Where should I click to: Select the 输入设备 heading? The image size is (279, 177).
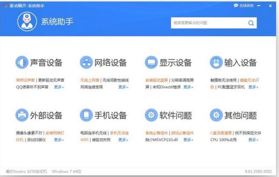(x=240, y=63)
